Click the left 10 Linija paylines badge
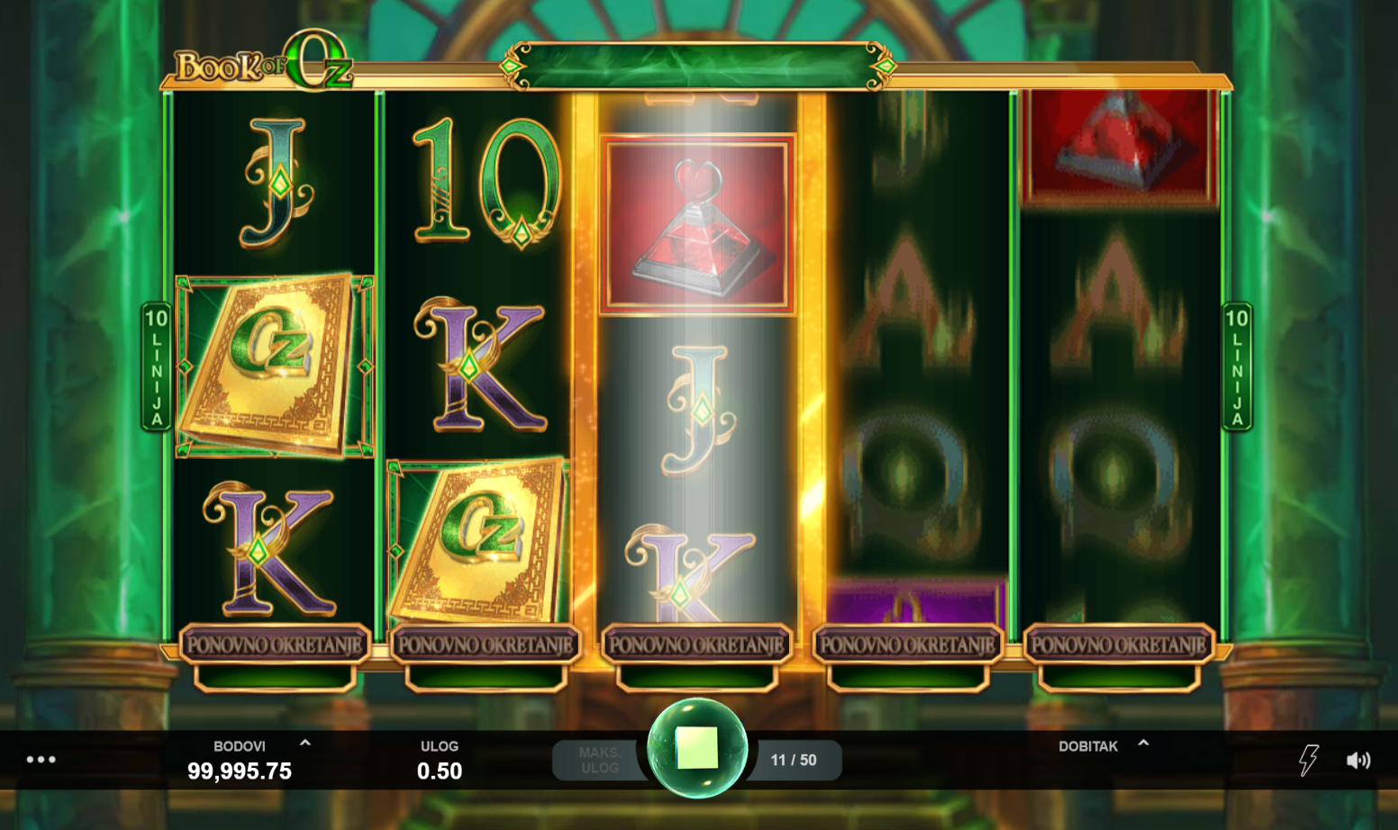 [x=157, y=366]
